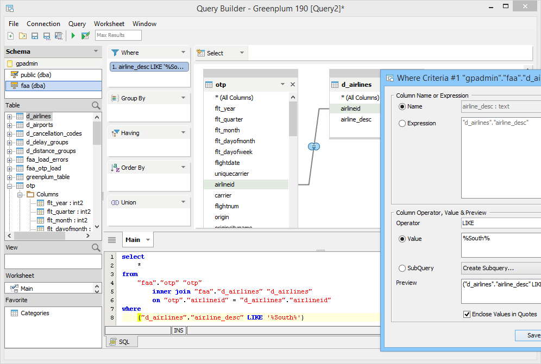Search tables with the magnifier icon
Viewport: 541px width, 364px height.
click(x=96, y=105)
